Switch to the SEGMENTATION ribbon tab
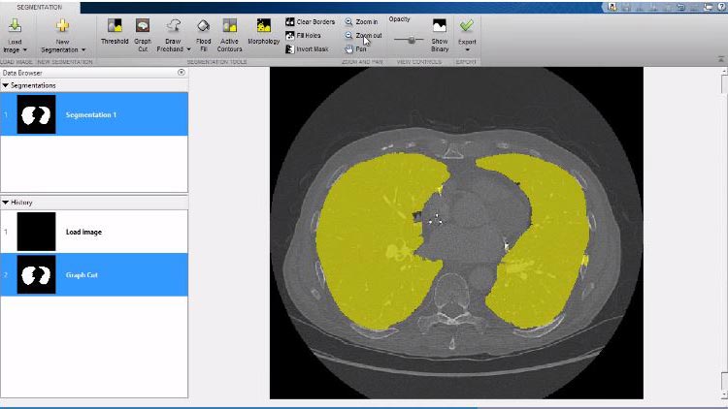This screenshot has width=728, height=409. click(x=39, y=7)
